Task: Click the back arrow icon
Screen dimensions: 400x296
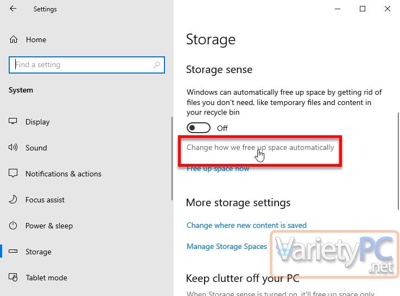Action: (x=13, y=9)
